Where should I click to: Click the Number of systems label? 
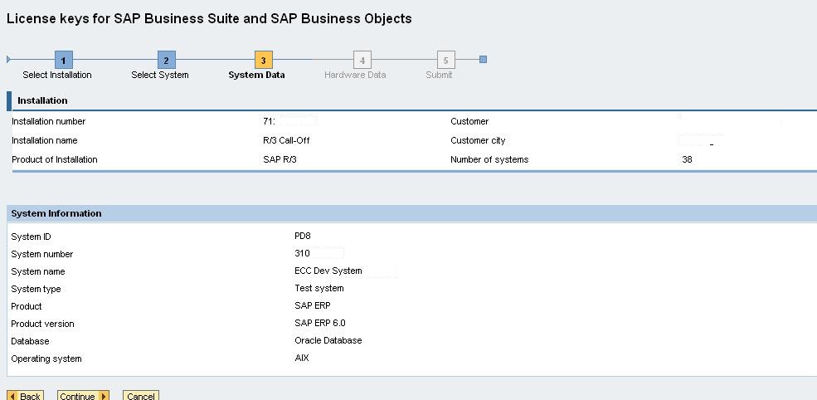(x=489, y=159)
